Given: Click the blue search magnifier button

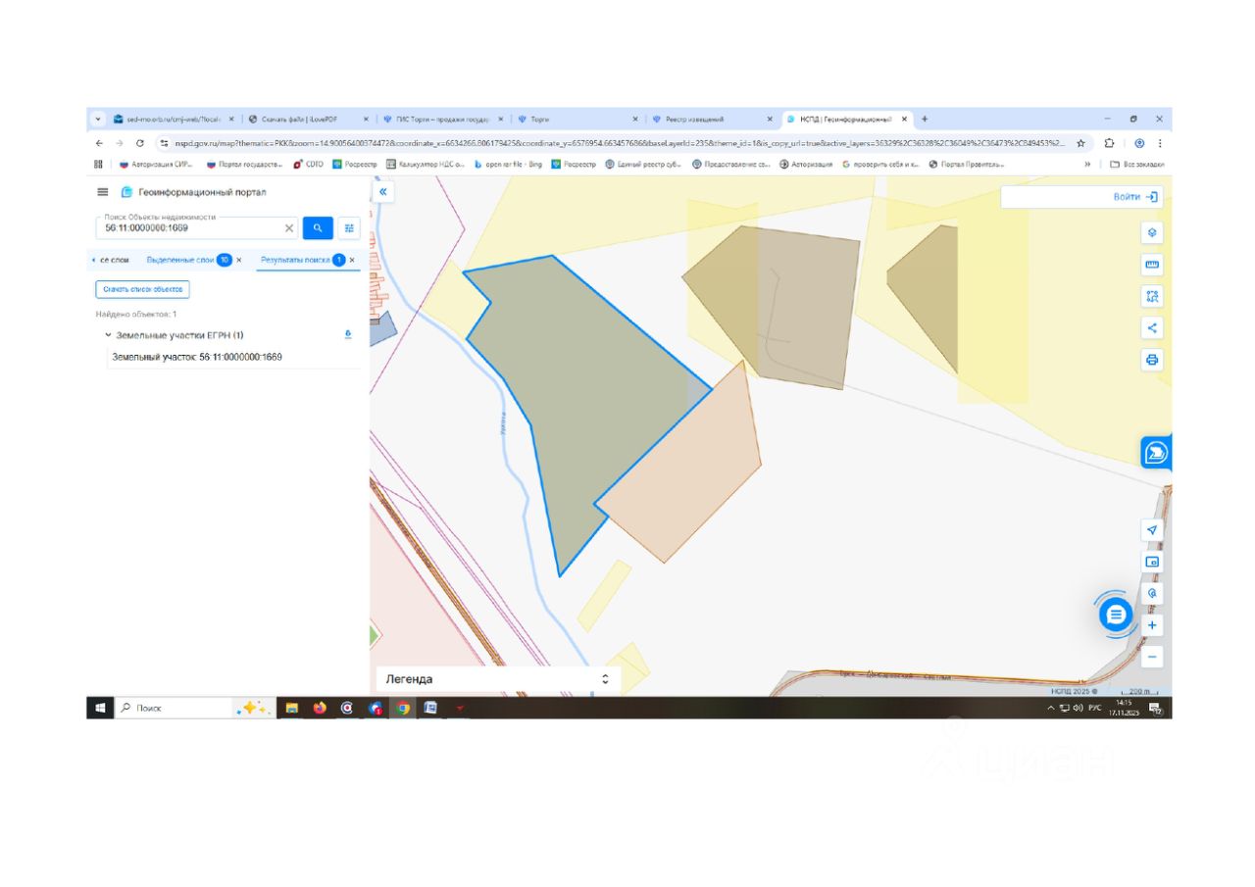Looking at the screenshot, I should [318, 227].
